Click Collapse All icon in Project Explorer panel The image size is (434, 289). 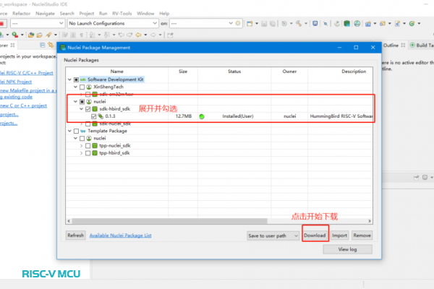(43, 45)
